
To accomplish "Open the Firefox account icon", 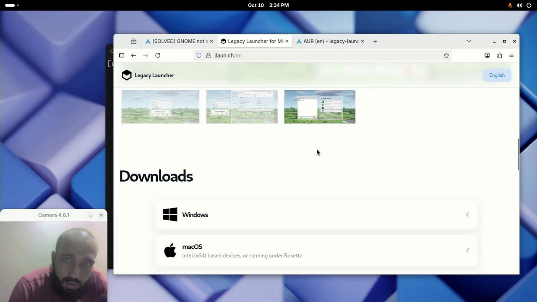I will 487,55.
